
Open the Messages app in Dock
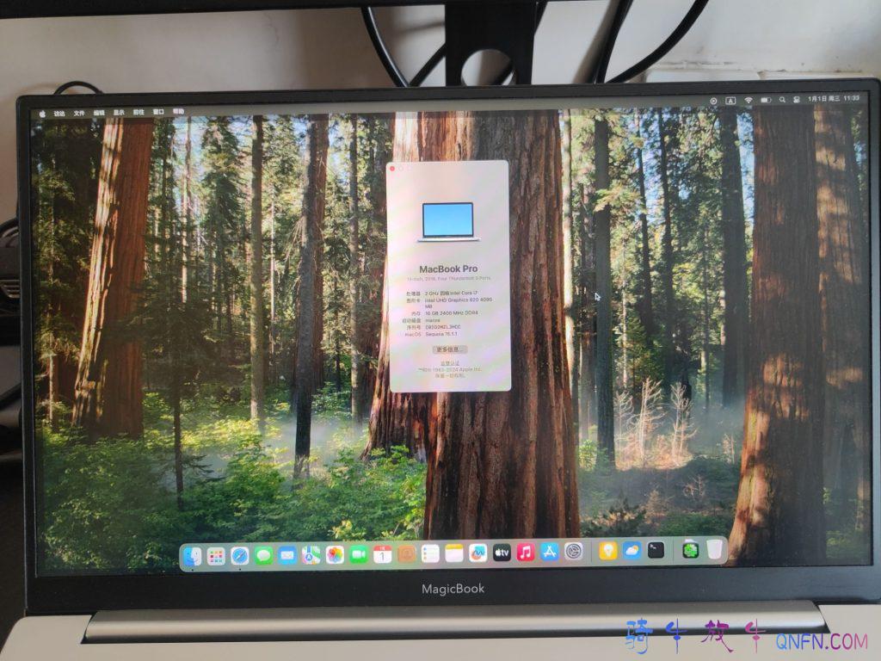tap(263, 556)
